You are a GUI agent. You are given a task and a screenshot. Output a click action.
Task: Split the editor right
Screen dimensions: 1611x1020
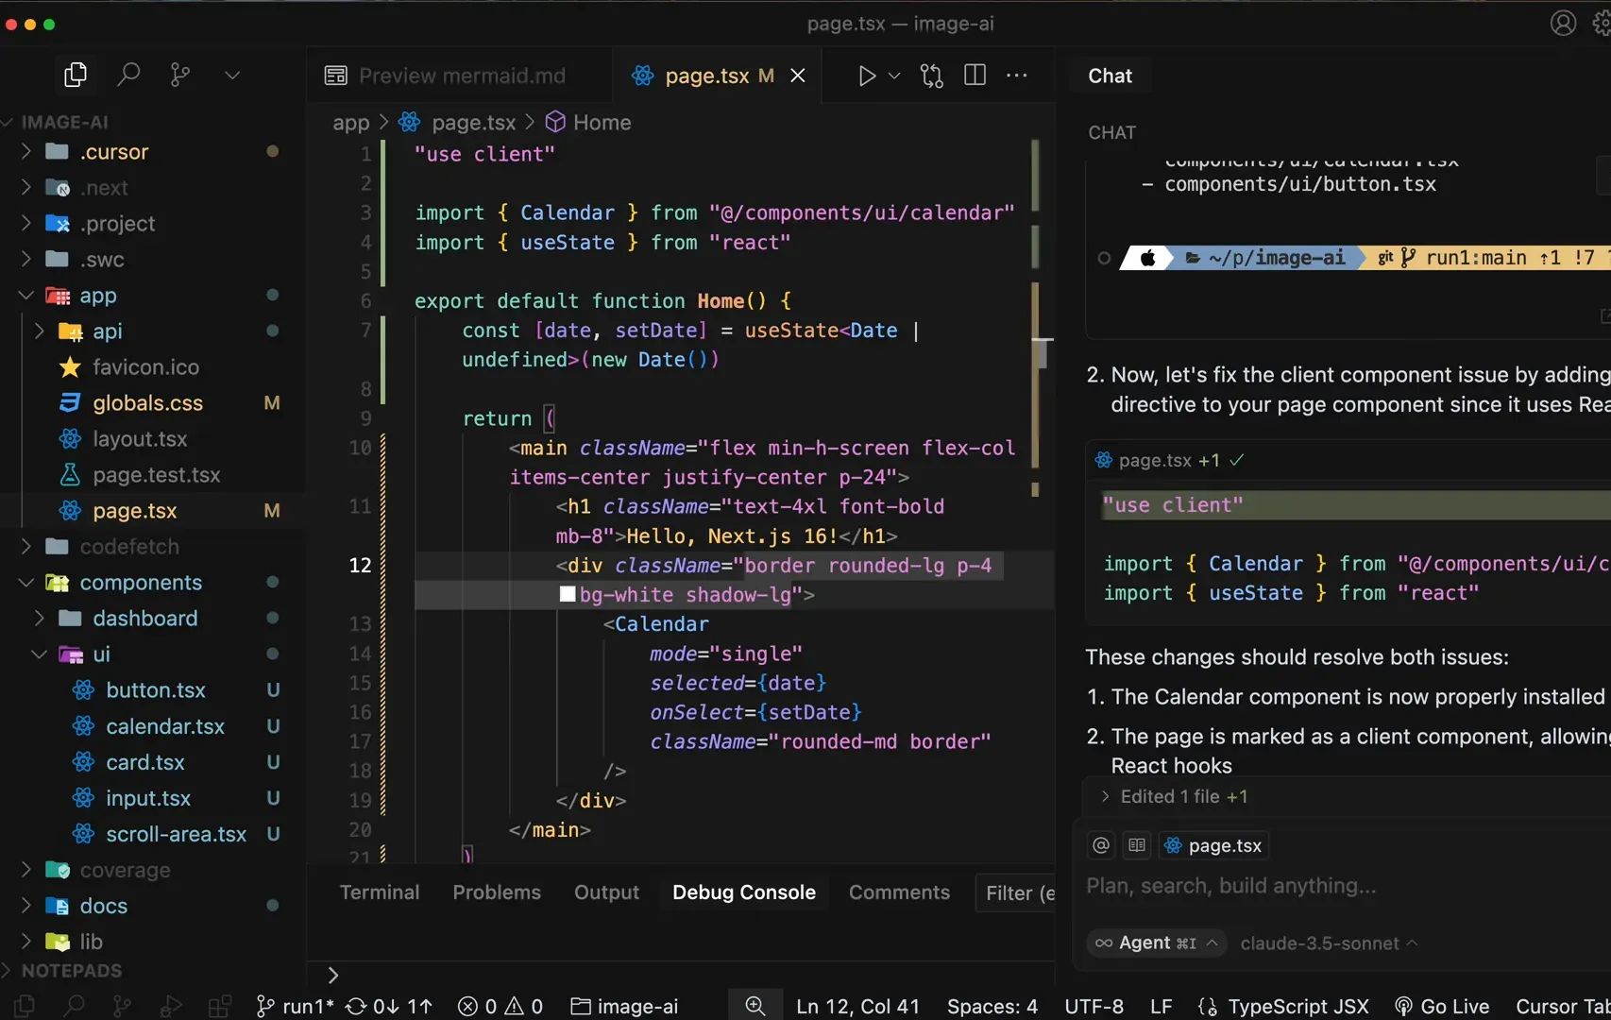[x=975, y=76]
